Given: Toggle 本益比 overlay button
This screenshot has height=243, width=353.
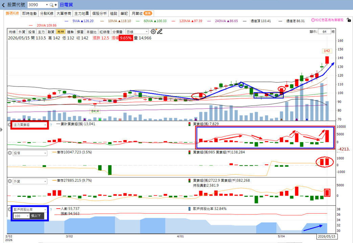Looking at the screenshot, I should (x=92, y=32).
